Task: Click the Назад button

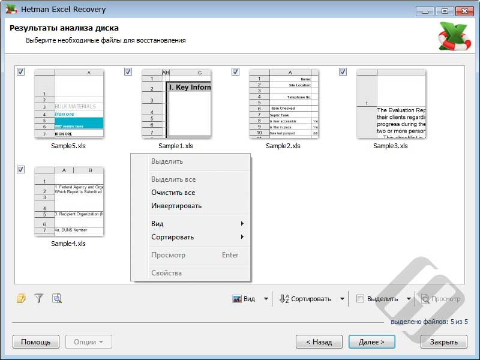Action: pyautogui.click(x=319, y=341)
